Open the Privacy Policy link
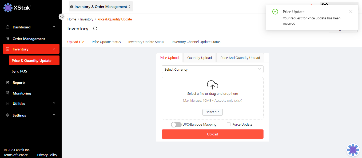The height and width of the screenshot is (158, 362). tap(47, 155)
